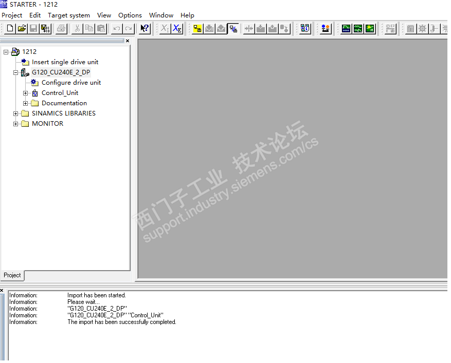Click the yellow connect to target system icon
This screenshot has width=451, height=363.
(197, 28)
